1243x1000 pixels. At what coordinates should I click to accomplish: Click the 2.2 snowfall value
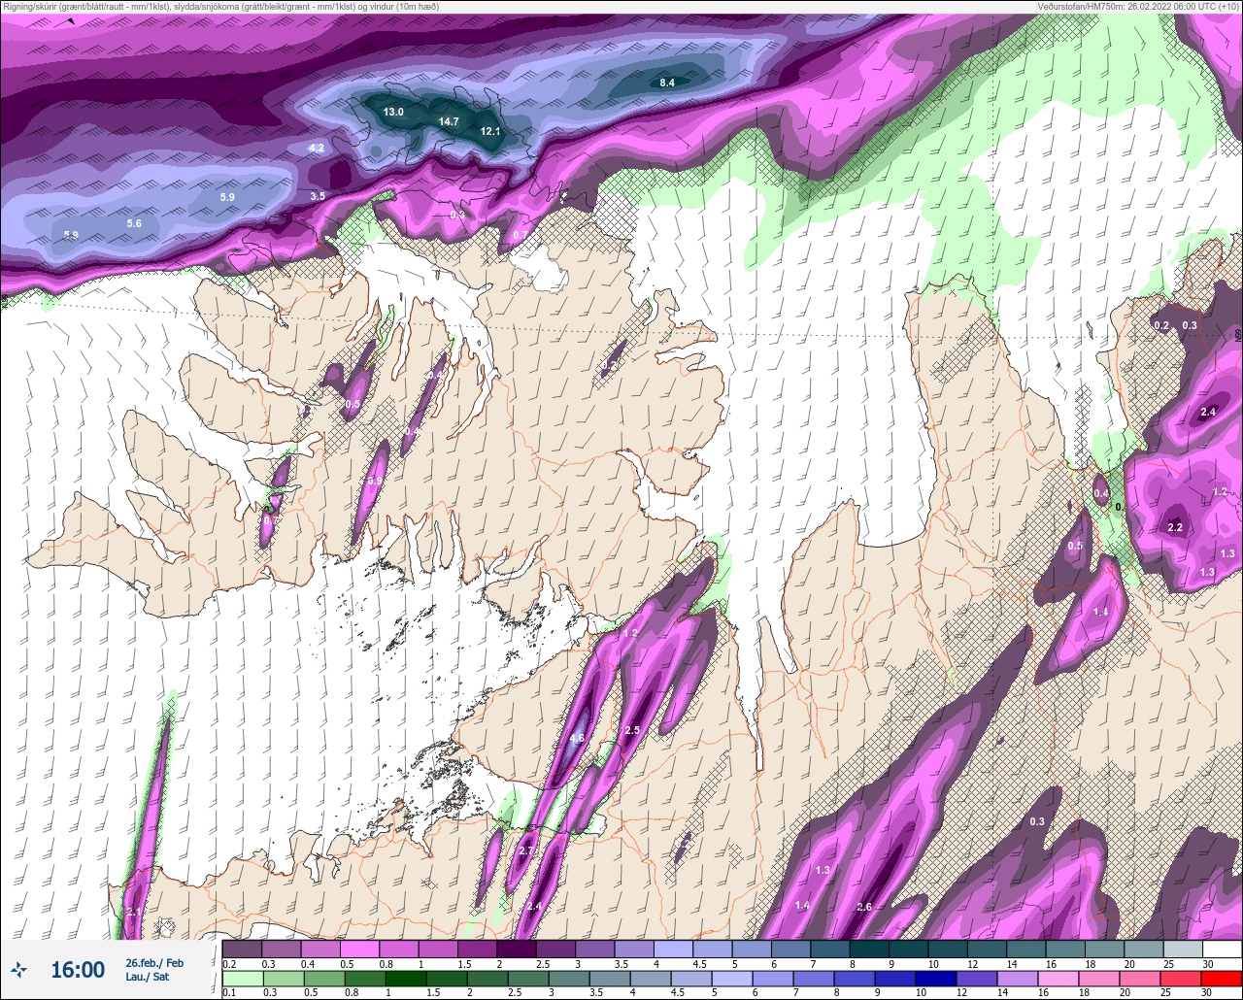pyautogui.click(x=1175, y=527)
